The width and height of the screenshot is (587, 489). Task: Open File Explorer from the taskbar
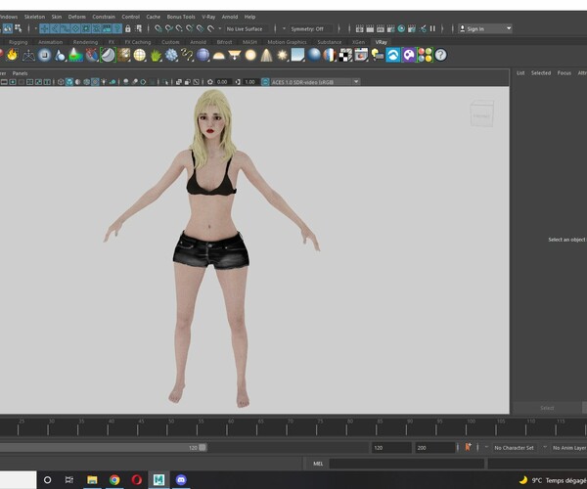[x=92, y=480]
